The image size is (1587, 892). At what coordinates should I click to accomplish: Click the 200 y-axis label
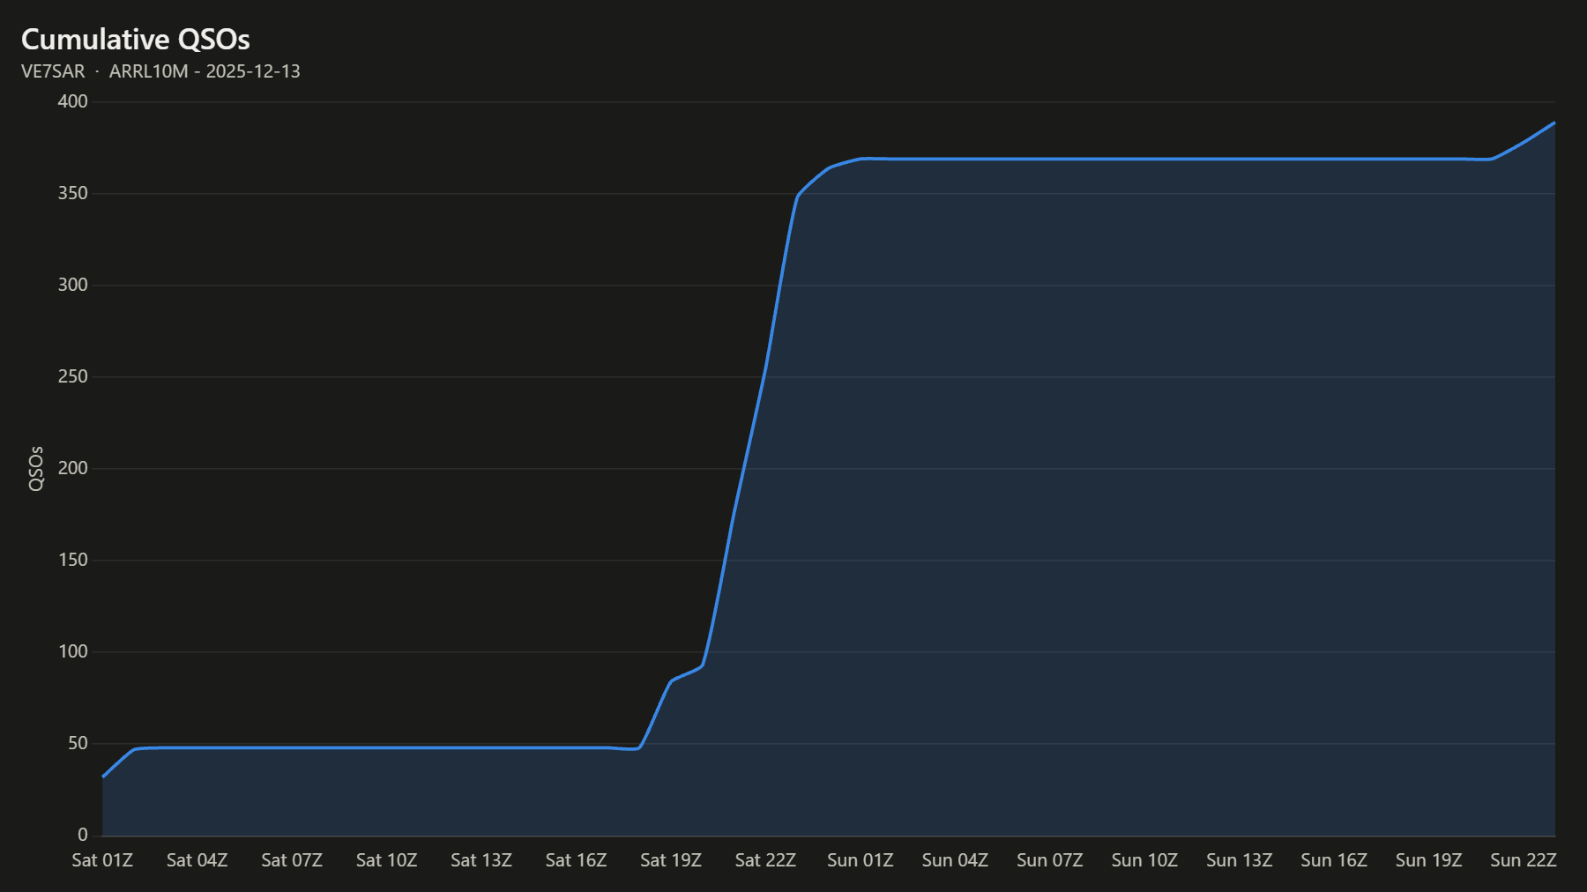[73, 468]
